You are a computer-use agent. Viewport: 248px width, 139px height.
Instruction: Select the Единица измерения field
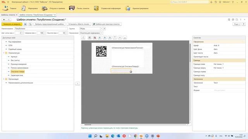pyautogui.click(x=19, y=64)
